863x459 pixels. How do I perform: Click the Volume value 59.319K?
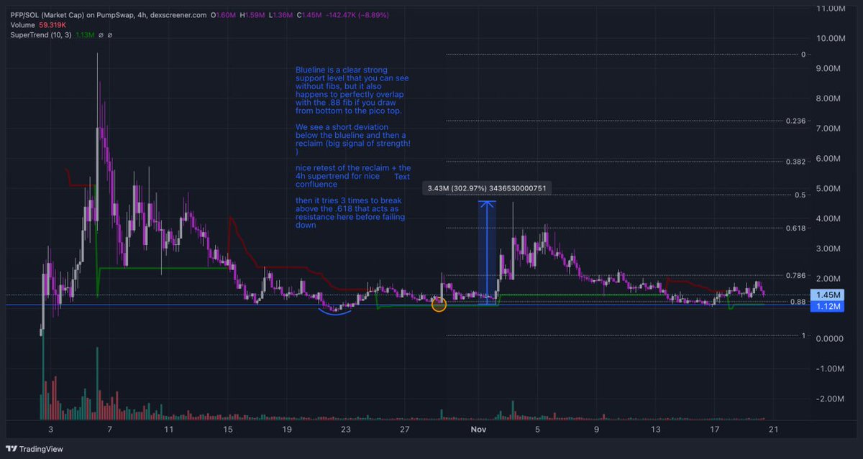(x=53, y=24)
